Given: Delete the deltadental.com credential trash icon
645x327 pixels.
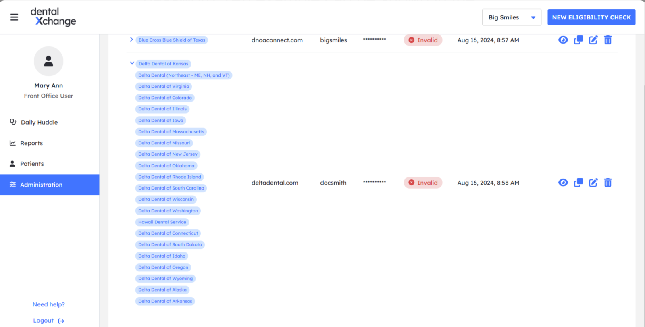Looking at the screenshot, I should point(608,183).
